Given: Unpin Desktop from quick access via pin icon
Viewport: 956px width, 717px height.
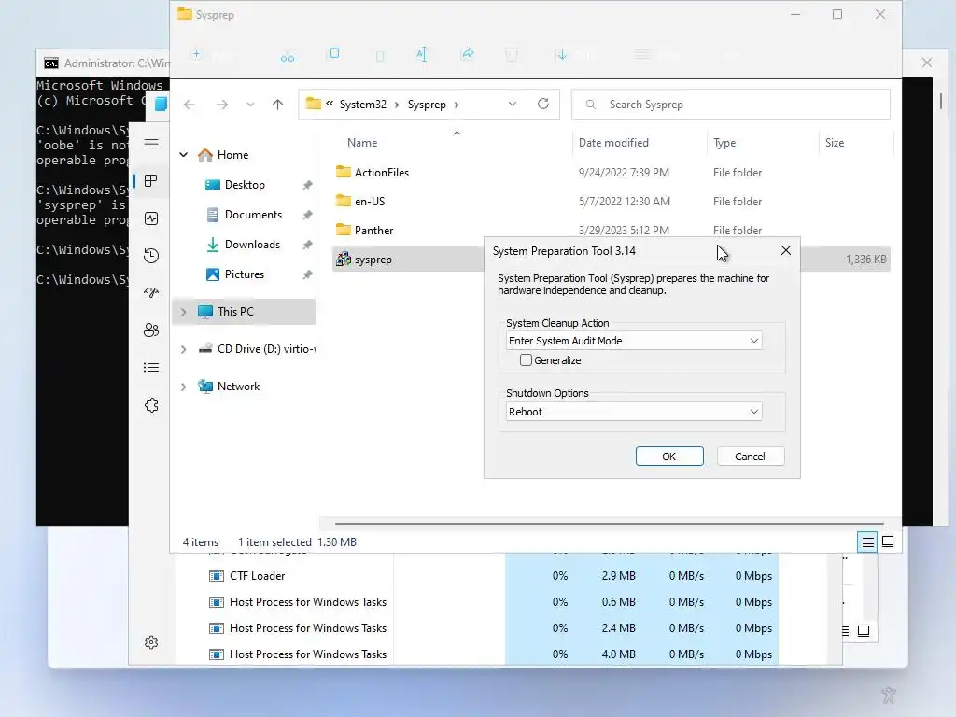Looking at the screenshot, I should pos(308,185).
